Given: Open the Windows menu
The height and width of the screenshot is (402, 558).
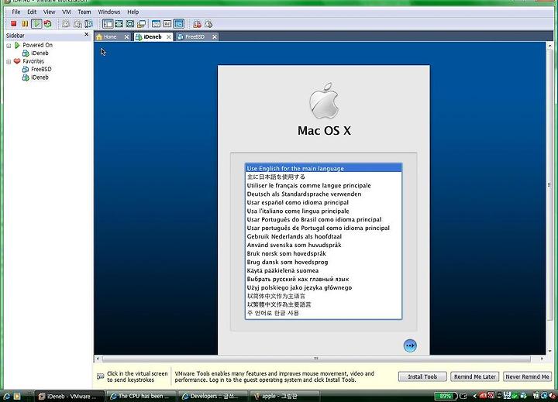Looking at the screenshot, I should [109, 12].
